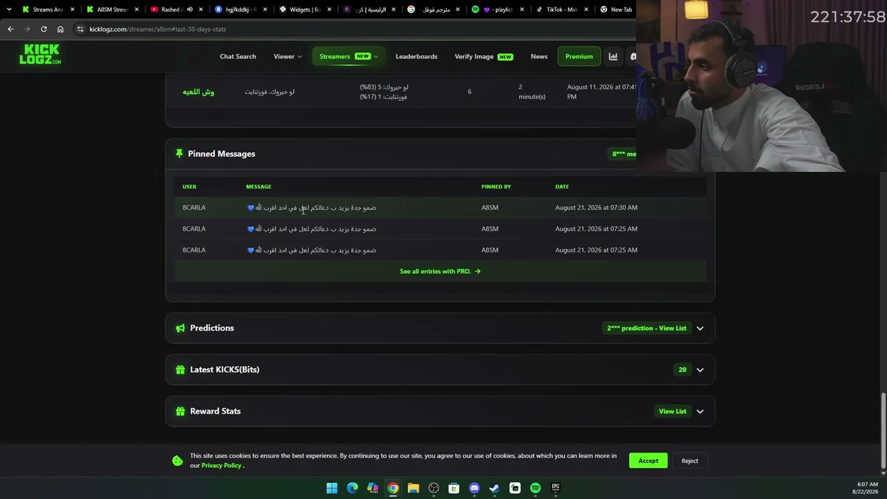The image size is (887, 499).
Task: Click the DATE column header in Pinned Messages
Action: pyautogui.click(x=562, y=186)
